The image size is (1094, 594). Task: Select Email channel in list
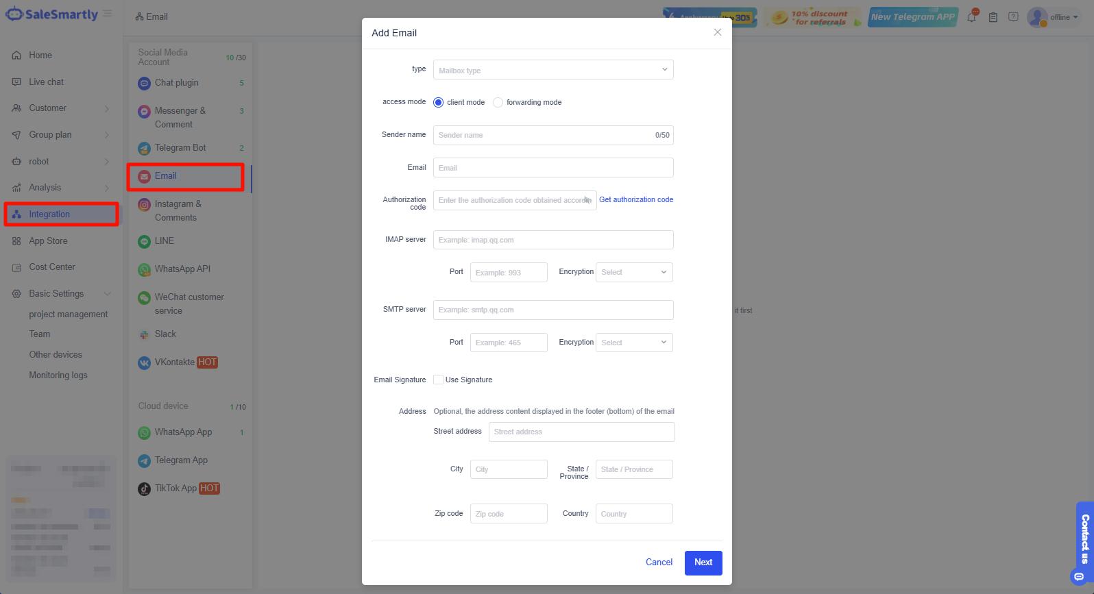pyautogui.click(x=186, y=177)
